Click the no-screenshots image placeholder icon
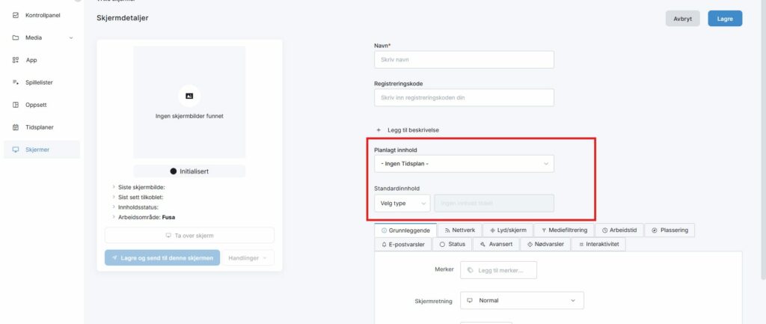Image resolution: width=766 pixels, height=324 pixels. pyautogui.click(x=189, y=97)
